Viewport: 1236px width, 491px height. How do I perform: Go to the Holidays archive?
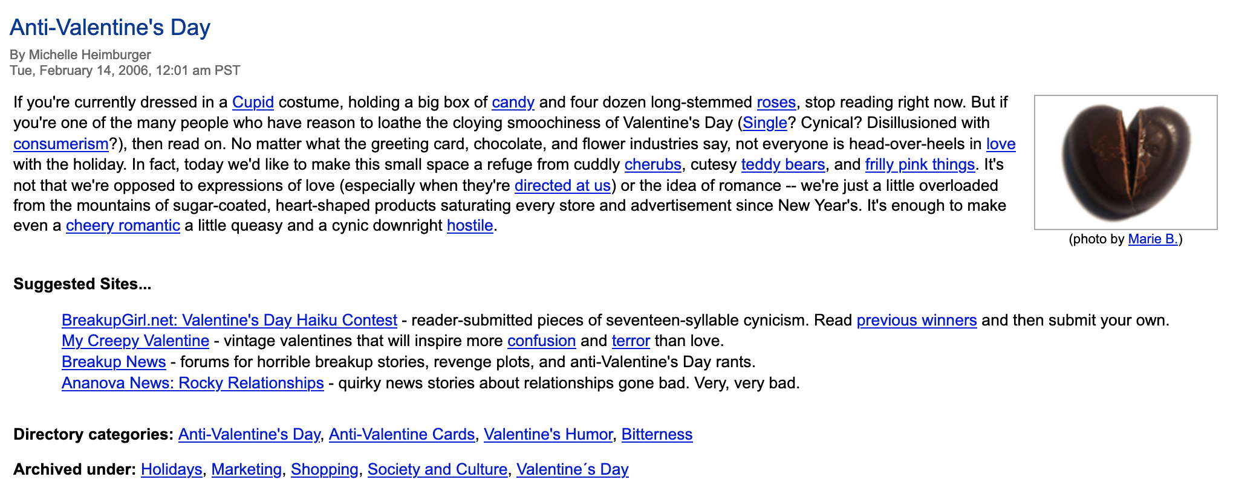[171, 469]
